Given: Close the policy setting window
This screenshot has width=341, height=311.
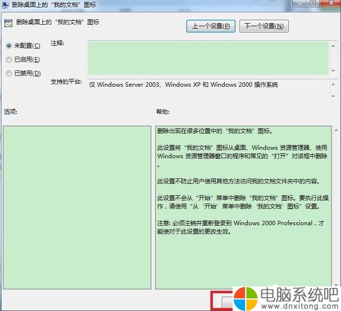Looking at the screenshot, I should click(331, 3).
